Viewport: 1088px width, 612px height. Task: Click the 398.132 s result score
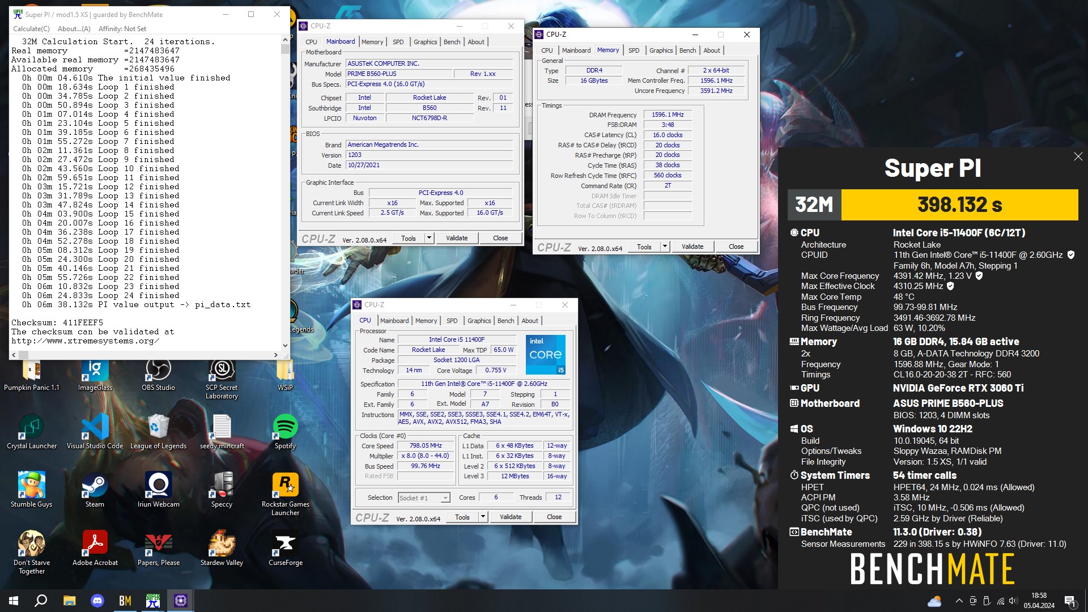[x=959, y=205]
